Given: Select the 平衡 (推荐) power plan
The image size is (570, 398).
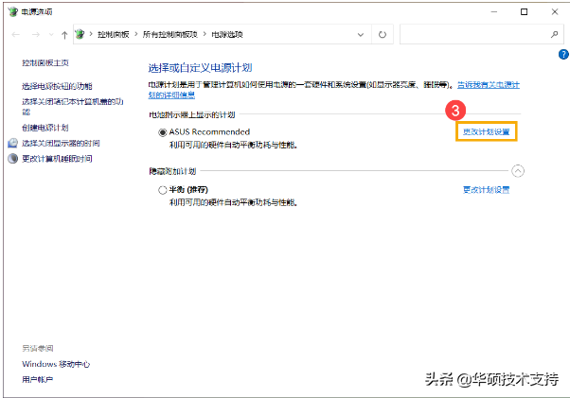Looking at the screenshot, I should tap(163, 190).
